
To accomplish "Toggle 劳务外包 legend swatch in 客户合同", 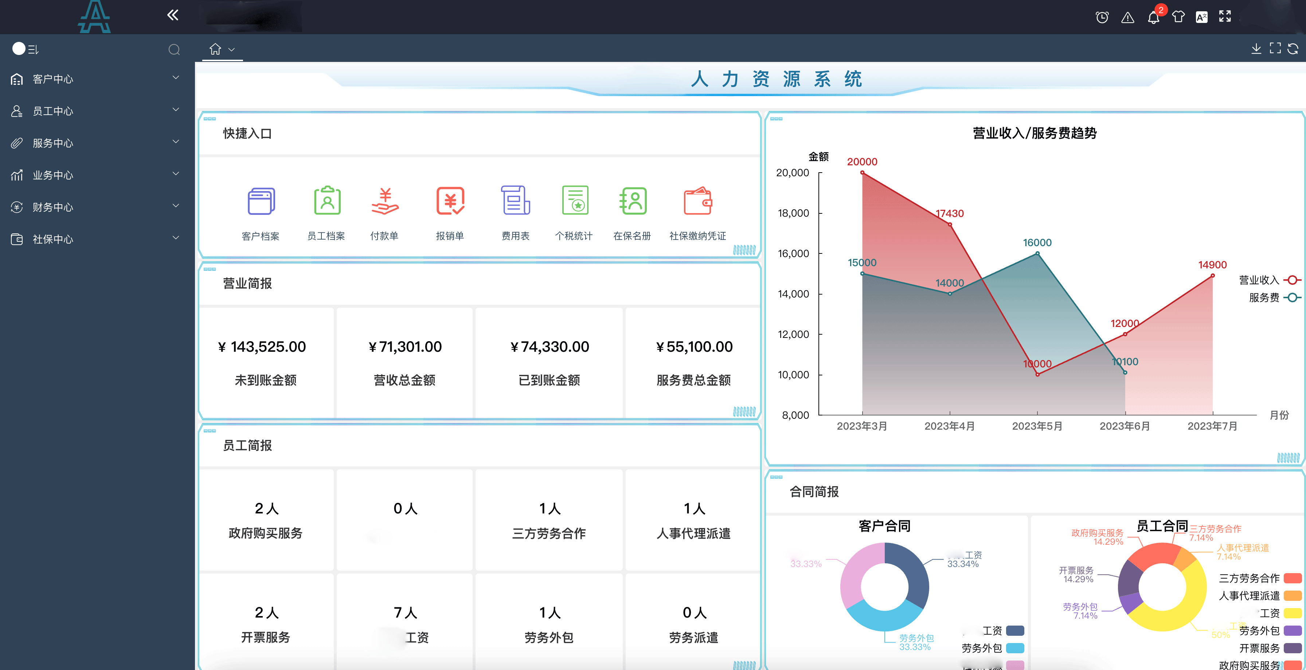I will 1015,648.
